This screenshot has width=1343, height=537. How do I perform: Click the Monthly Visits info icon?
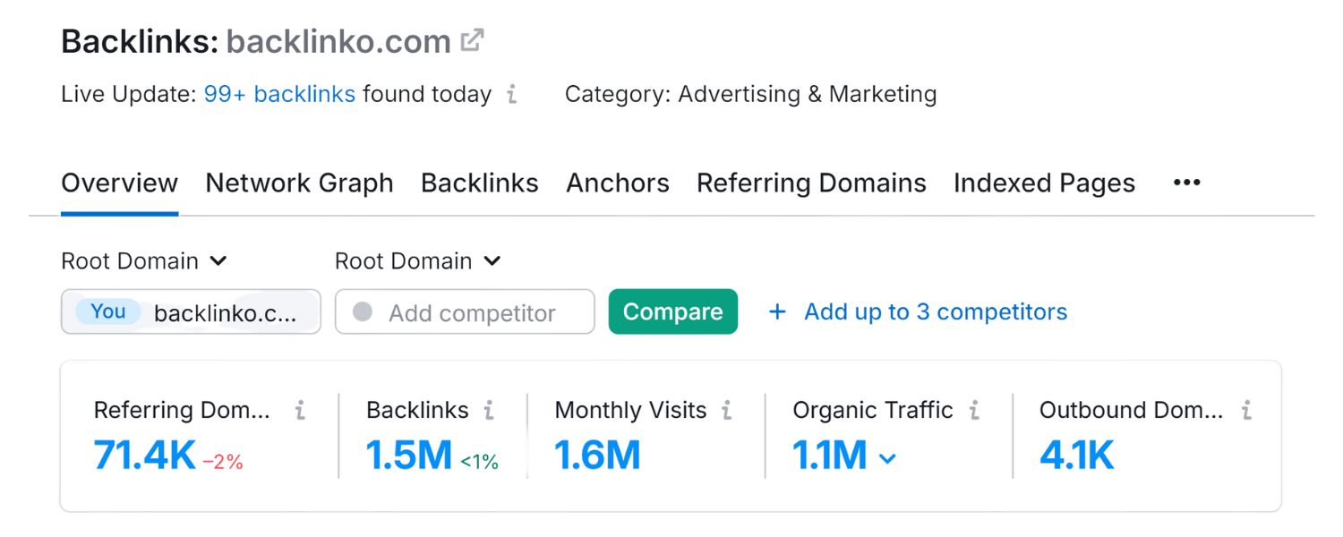[x=728, y=410]
